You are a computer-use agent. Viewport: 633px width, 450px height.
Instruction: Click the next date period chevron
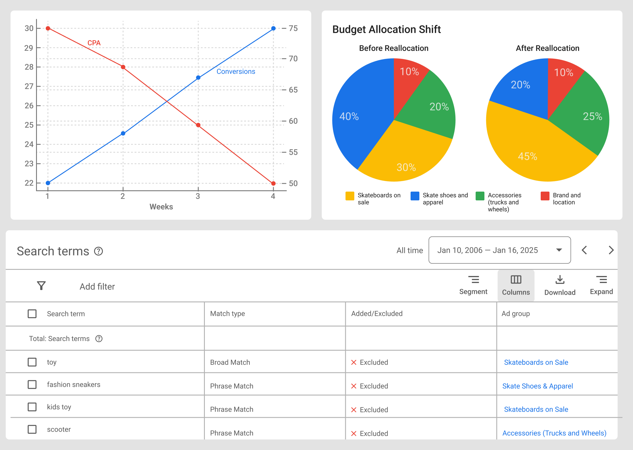click(x=611, y=250)
